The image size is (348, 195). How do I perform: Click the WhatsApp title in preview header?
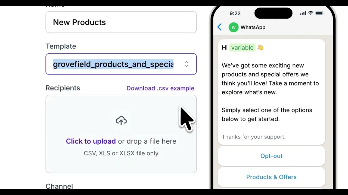pos(253,27)
